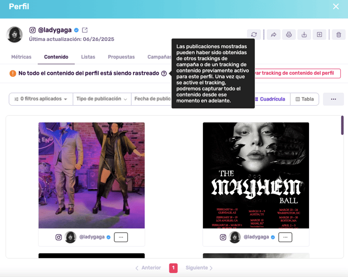Expand Tipo de publicación dropdown
Screen dimensions: 348x277
click(102, 99)
